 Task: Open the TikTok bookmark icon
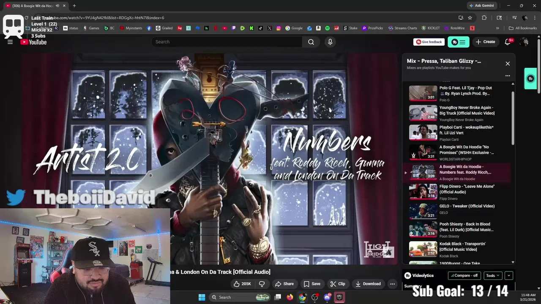click(x=260, y=28)
